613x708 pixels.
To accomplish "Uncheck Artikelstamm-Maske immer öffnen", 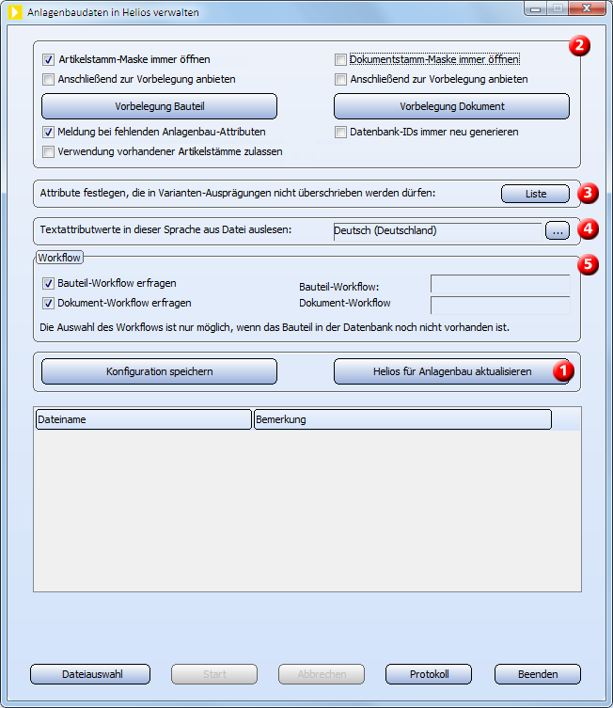I will [48, 59].
